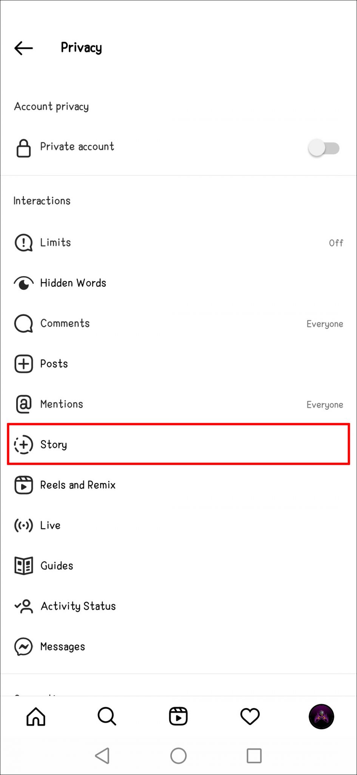Open Reels and Remix via its clapboard icon
Image resolution: width=357 pixels, height=775 pixels.
point(23,485)
